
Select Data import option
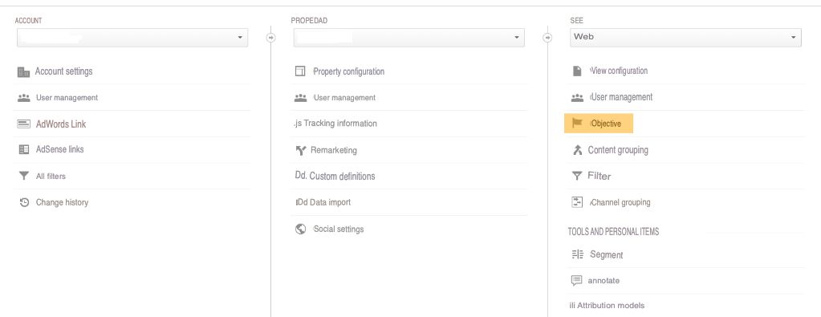pyautogui.click(x=323, y=202)
